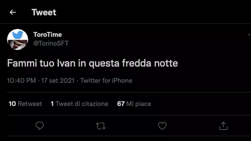Viewport: 251px width, 141px height.
Task: Open ToroTime profile picture
Action: point(18,39)
